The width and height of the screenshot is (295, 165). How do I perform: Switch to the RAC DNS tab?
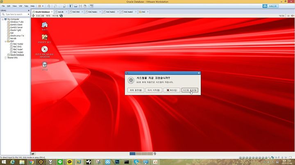[x=76, y=12]
